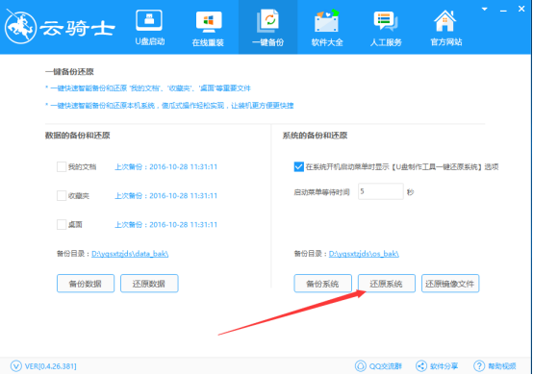The image size is (533, 375).
Task: Click the QQ交流群 bell icon
Action: pyautogui.click(x=361, y=365)
